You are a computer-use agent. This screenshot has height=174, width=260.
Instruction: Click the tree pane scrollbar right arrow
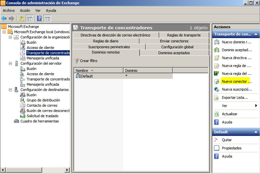[x=67, y=170]
